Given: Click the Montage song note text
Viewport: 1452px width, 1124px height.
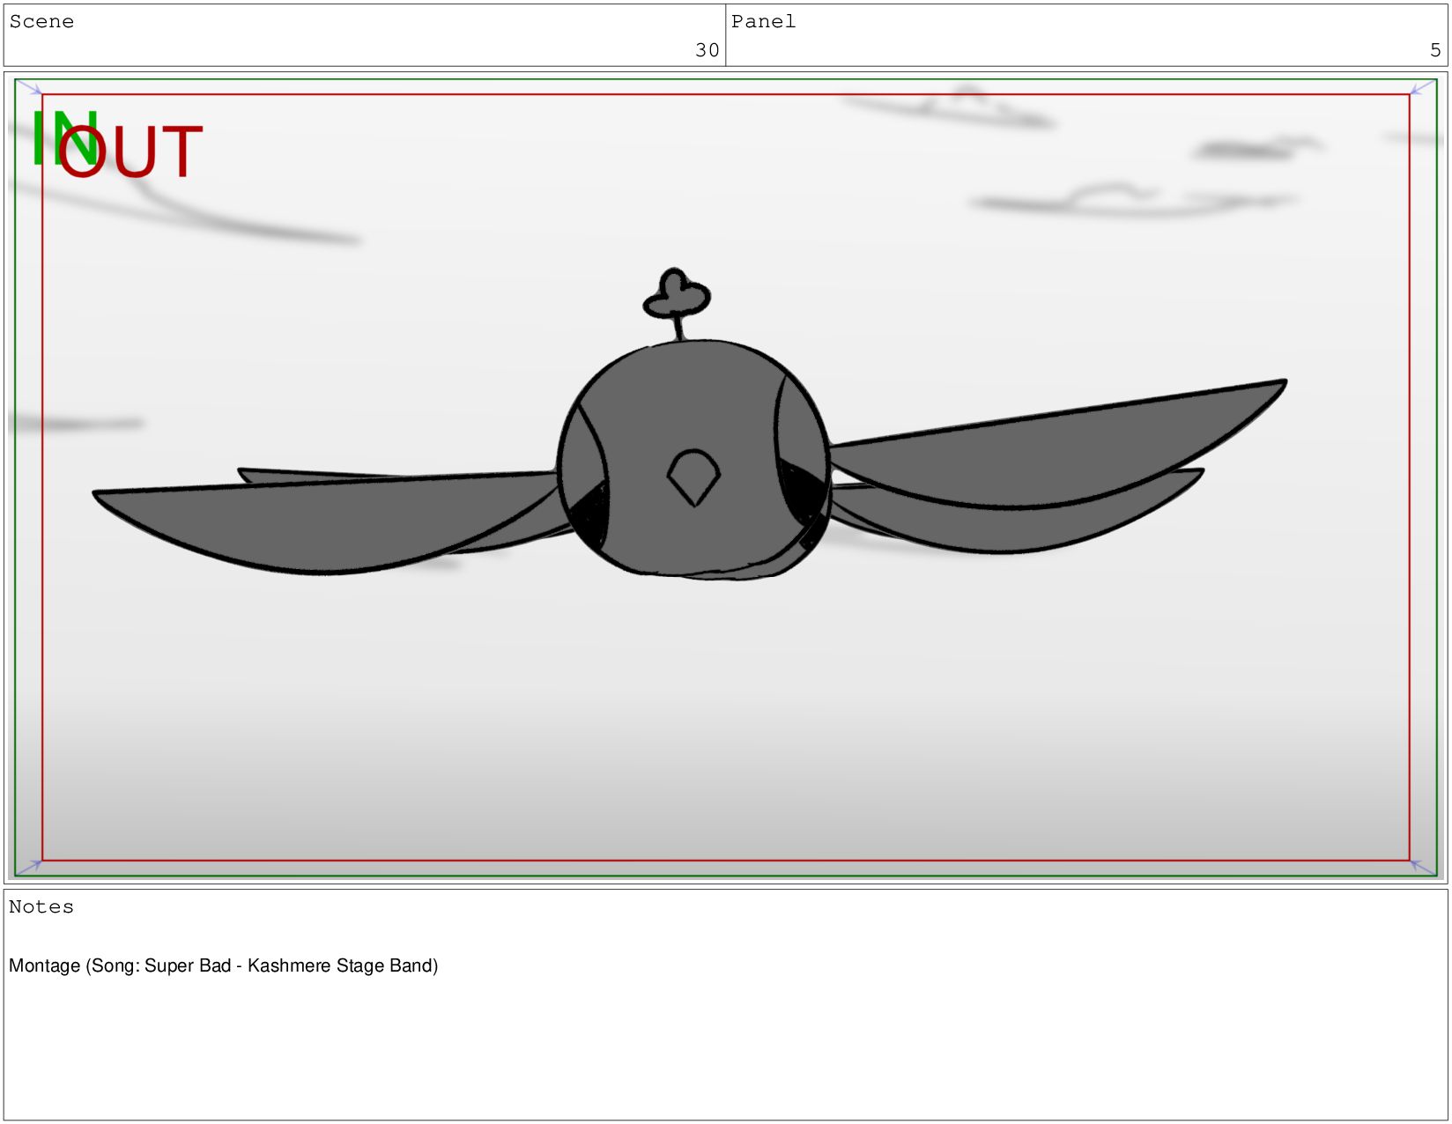Looking at the screenshot, I should [x=223, y=965].
